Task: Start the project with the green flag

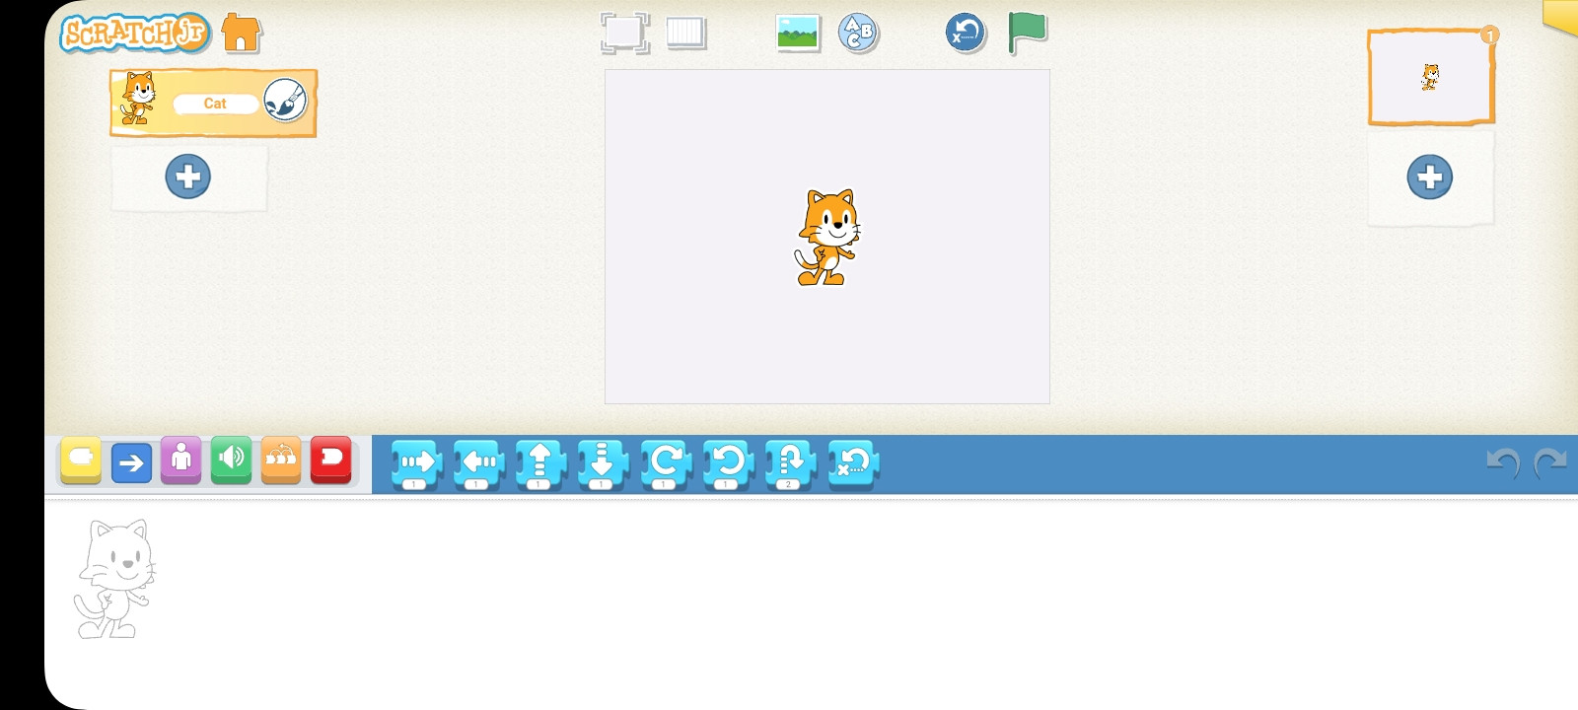Action: coord(1027,33)
